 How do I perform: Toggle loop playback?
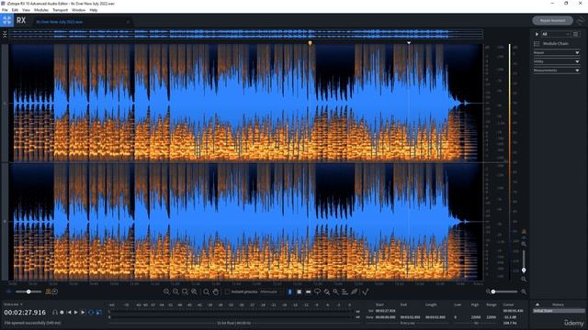click(91, 312)
